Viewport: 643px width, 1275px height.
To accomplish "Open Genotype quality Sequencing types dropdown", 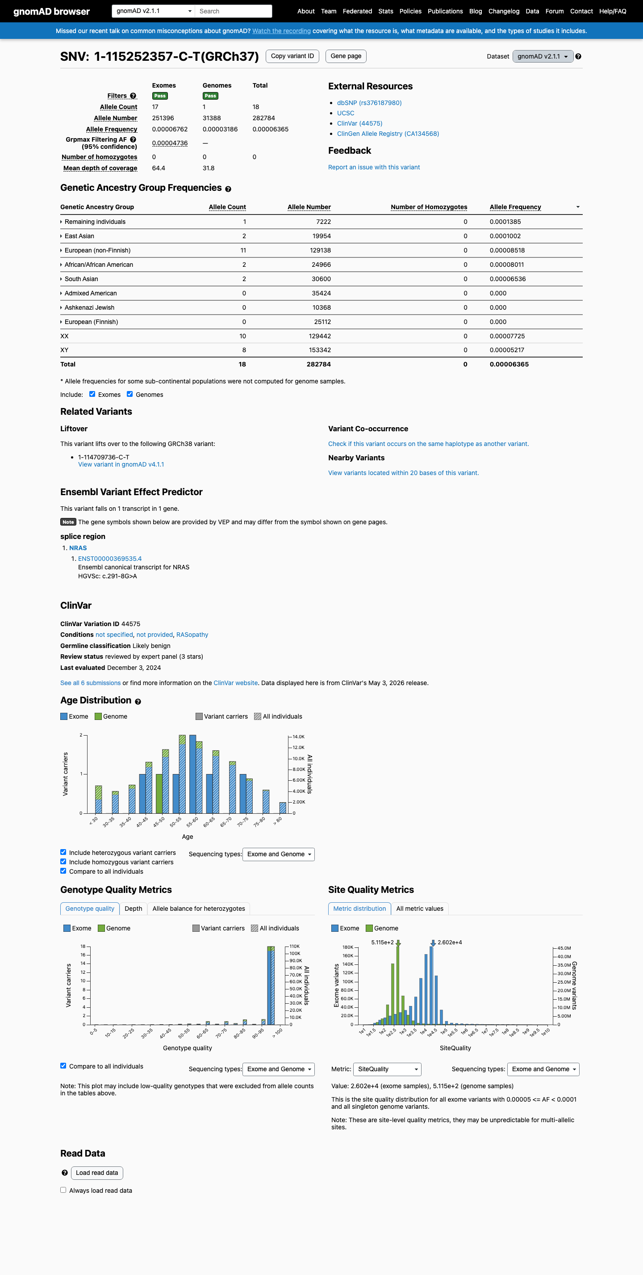I will (279, 1069).
